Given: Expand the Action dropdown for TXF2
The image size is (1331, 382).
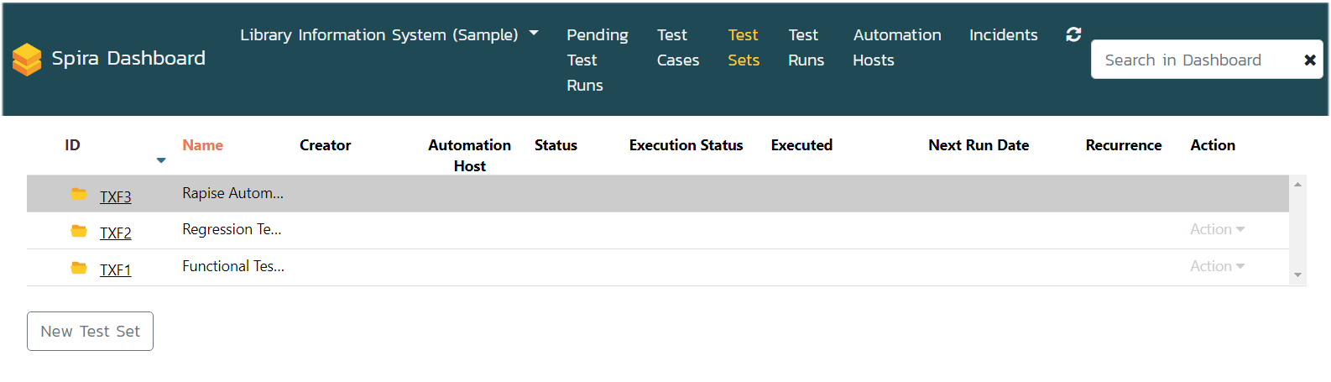Looking at the screenshot, I should (x=1217, y=229).
